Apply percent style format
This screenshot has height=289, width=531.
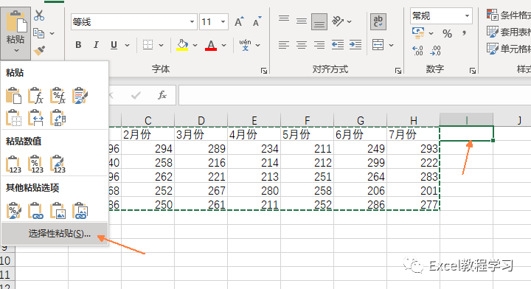click(447, 33)
